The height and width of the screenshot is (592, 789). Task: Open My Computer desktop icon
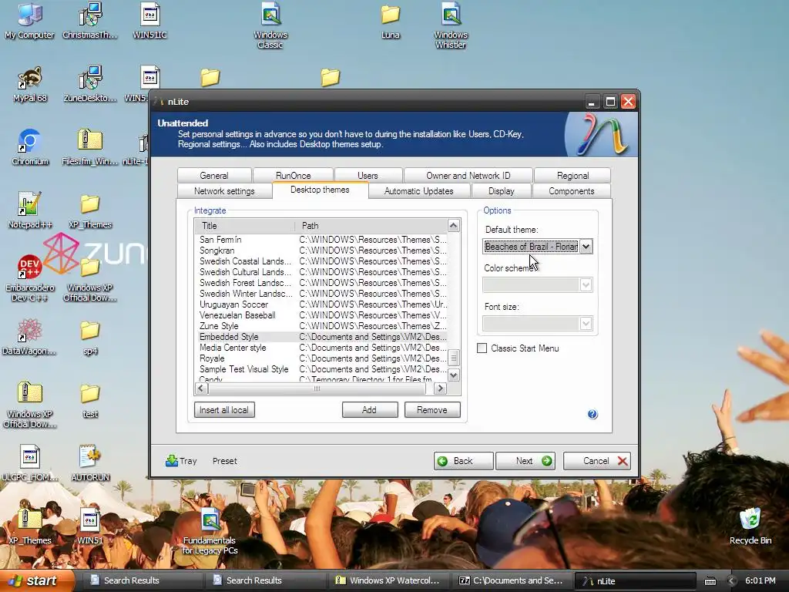(30, 20)
